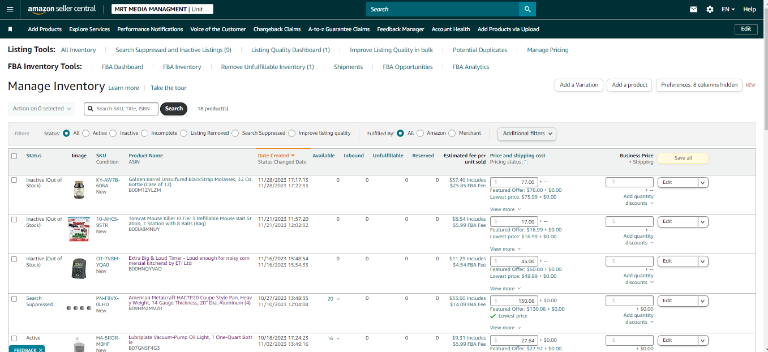Expand the Additional filters dropdown
Image resolution: width=768 pixels, height=352 pixels.
(527, 134)
